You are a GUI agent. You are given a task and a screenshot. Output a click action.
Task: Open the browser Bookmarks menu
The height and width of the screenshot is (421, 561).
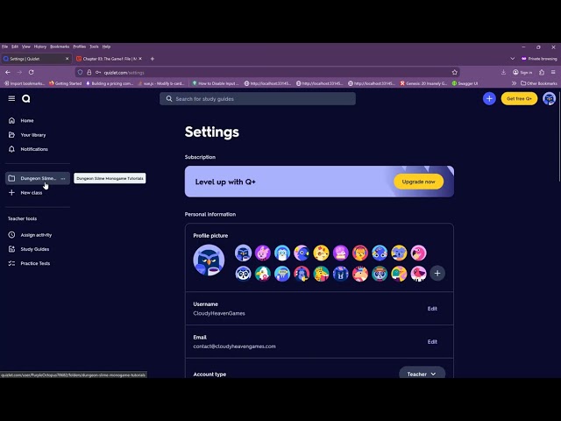click(x=60, y=46)
